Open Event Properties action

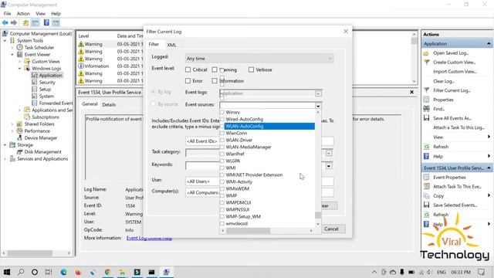(449, 178)
